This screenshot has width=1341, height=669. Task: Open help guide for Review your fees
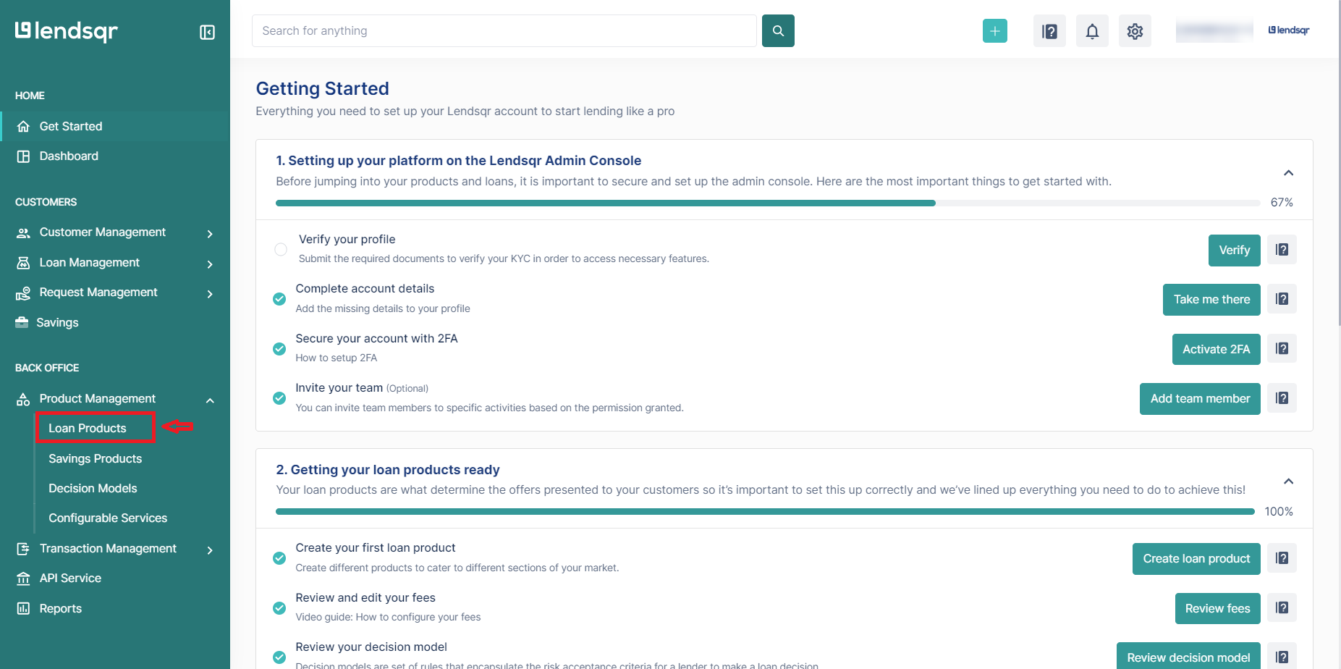click(x=1282, y=608)
